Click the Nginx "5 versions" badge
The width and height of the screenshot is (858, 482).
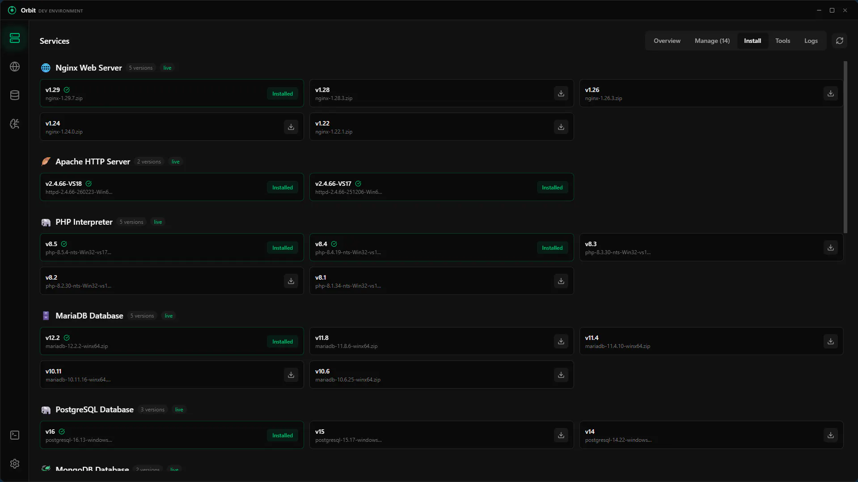click(141, 68)
